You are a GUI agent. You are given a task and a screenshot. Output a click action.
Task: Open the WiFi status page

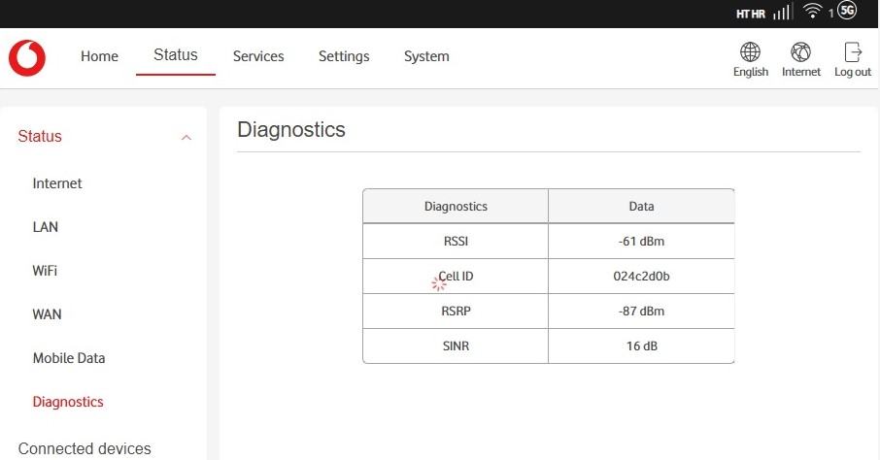45,271
